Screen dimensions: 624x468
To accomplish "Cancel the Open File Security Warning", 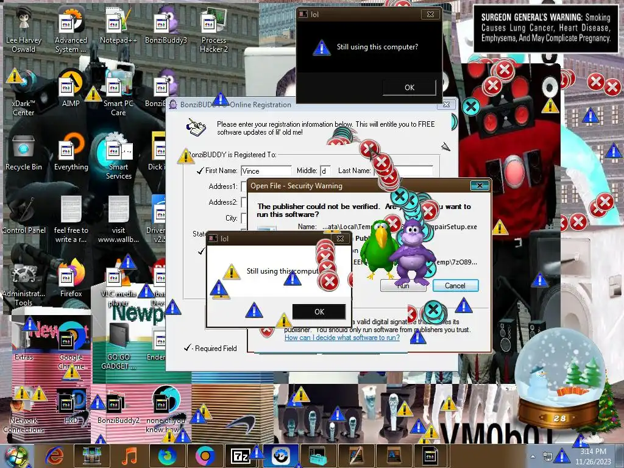I will (x=455, y=285).
